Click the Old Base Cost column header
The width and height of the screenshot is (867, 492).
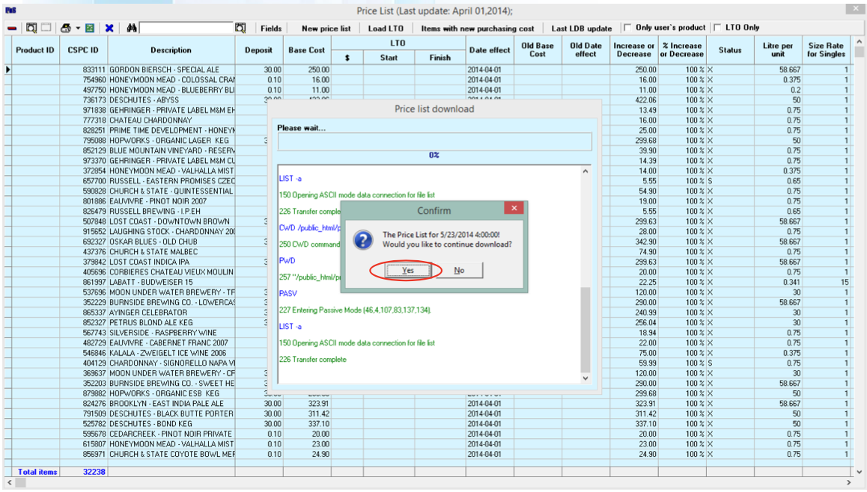point(538,50)
